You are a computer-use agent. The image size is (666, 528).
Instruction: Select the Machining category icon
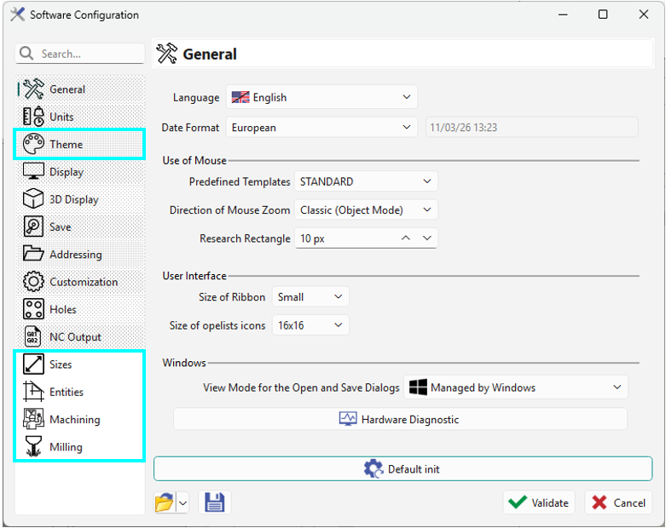coord(33,419)
